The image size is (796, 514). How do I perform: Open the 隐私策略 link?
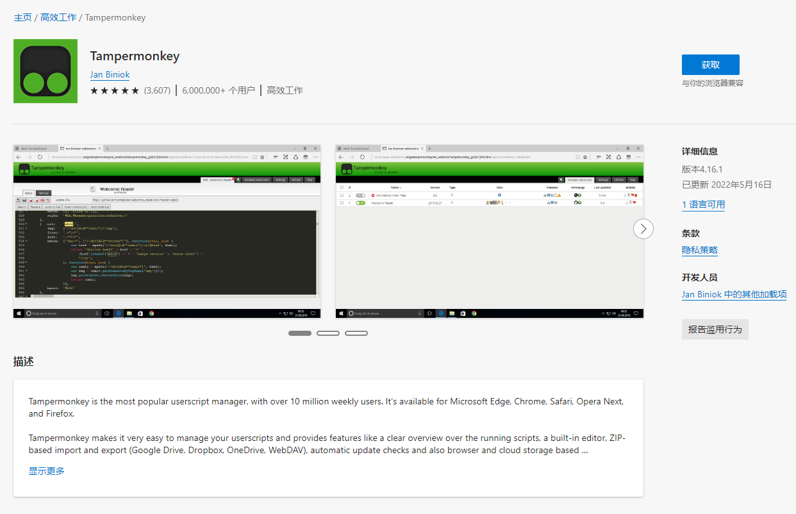[x=700, y=250]
